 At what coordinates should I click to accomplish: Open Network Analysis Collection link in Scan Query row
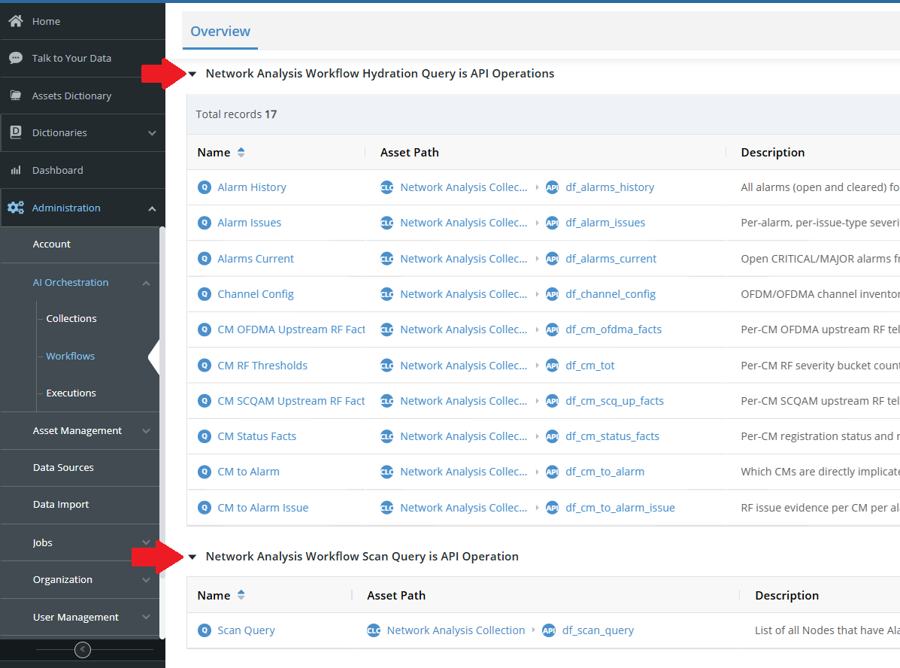pos(456,630)
